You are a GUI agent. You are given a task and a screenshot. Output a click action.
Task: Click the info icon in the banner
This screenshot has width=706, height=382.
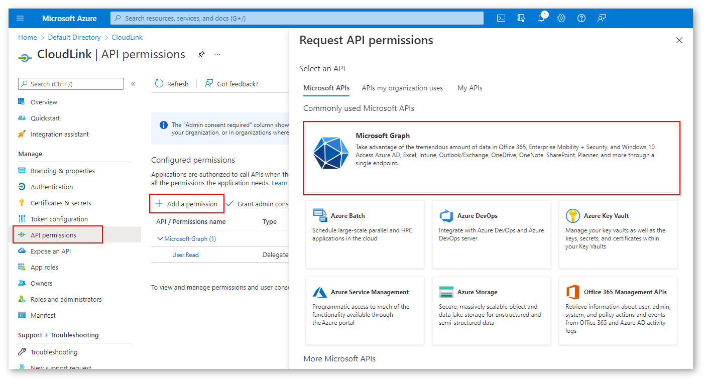[x=163, y=125]
